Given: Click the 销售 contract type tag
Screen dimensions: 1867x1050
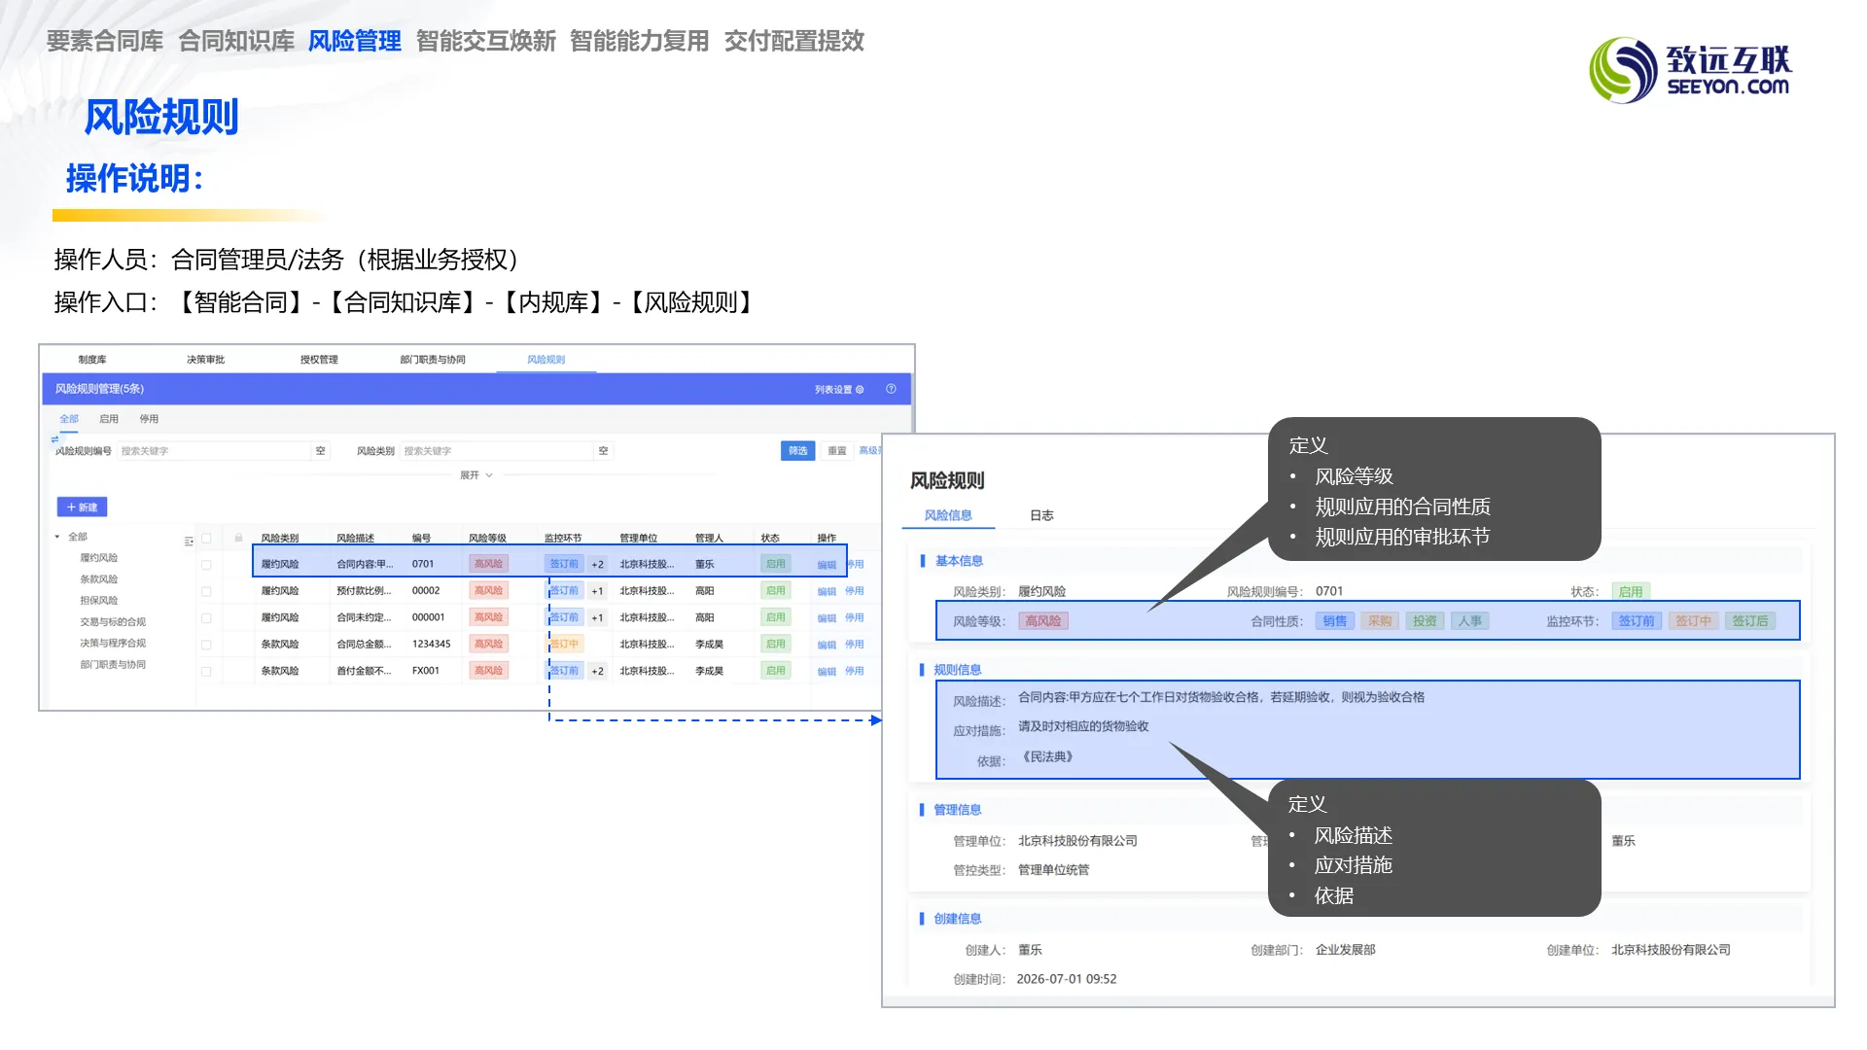Looking at the screenshot, I should point(1335,621).
